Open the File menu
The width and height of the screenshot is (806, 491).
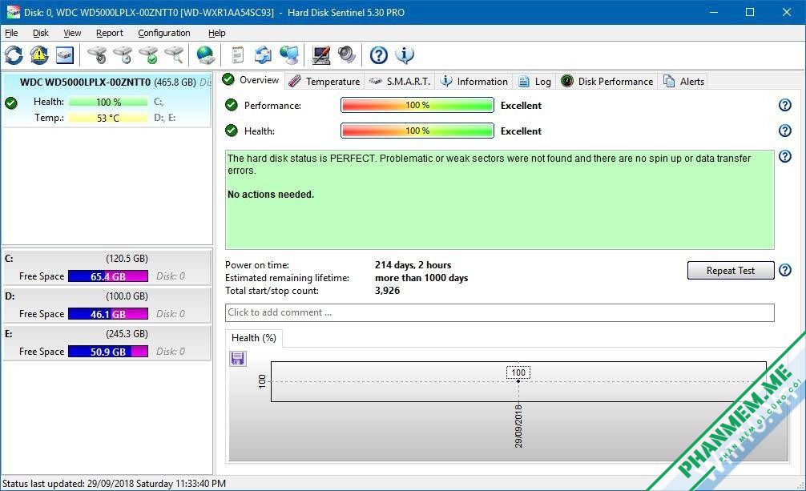pos(11,33)
